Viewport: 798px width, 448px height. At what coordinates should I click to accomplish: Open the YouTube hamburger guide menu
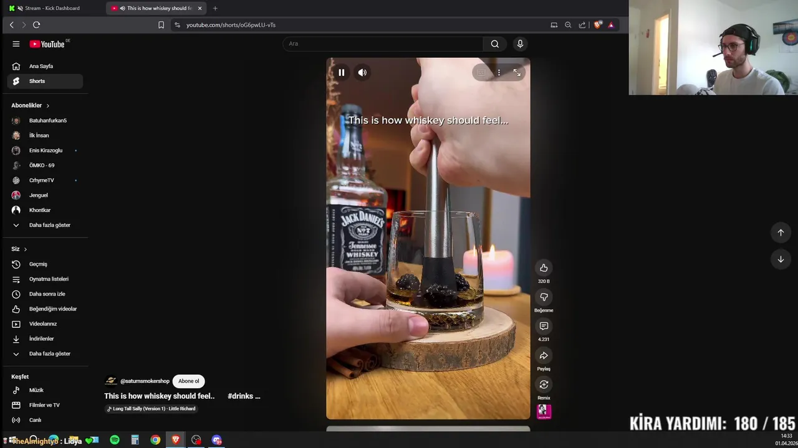tap(16, 44)
